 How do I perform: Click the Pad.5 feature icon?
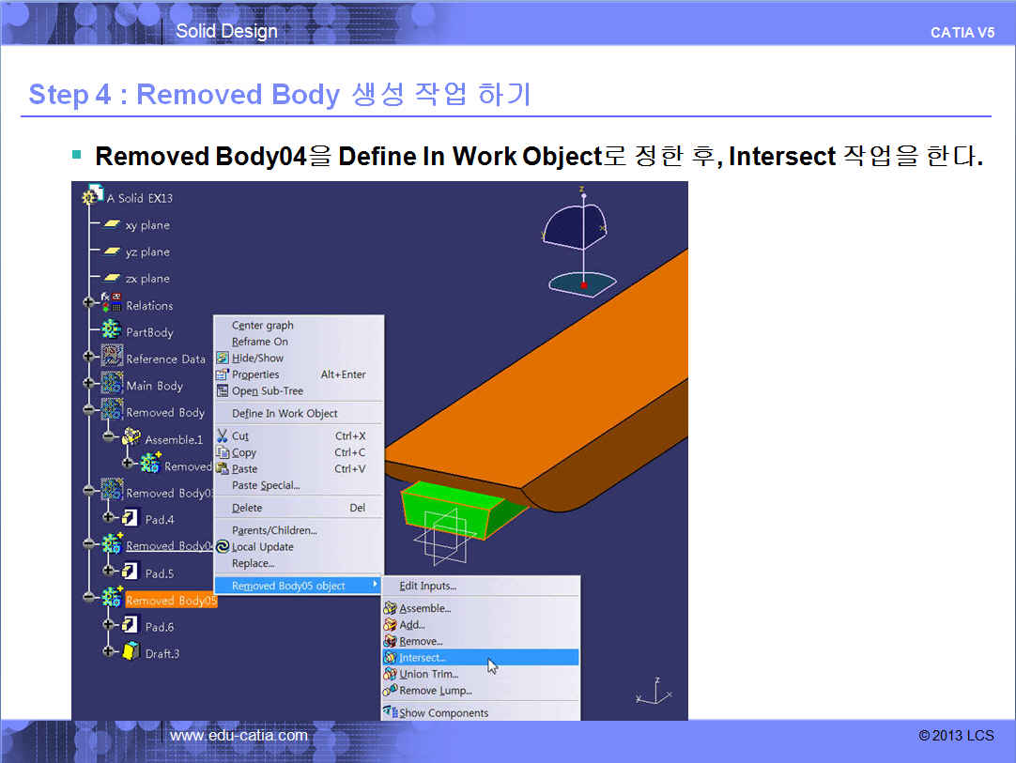coord(130,572)
